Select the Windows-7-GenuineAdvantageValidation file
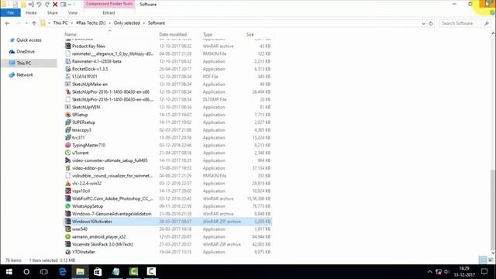496x279 pixels. [x=168, y=214]
